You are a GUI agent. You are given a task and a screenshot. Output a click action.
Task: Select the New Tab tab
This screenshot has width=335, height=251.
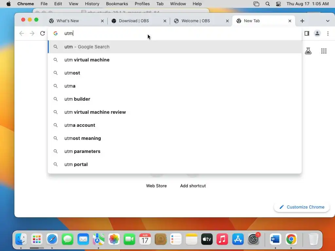point(264,21)
